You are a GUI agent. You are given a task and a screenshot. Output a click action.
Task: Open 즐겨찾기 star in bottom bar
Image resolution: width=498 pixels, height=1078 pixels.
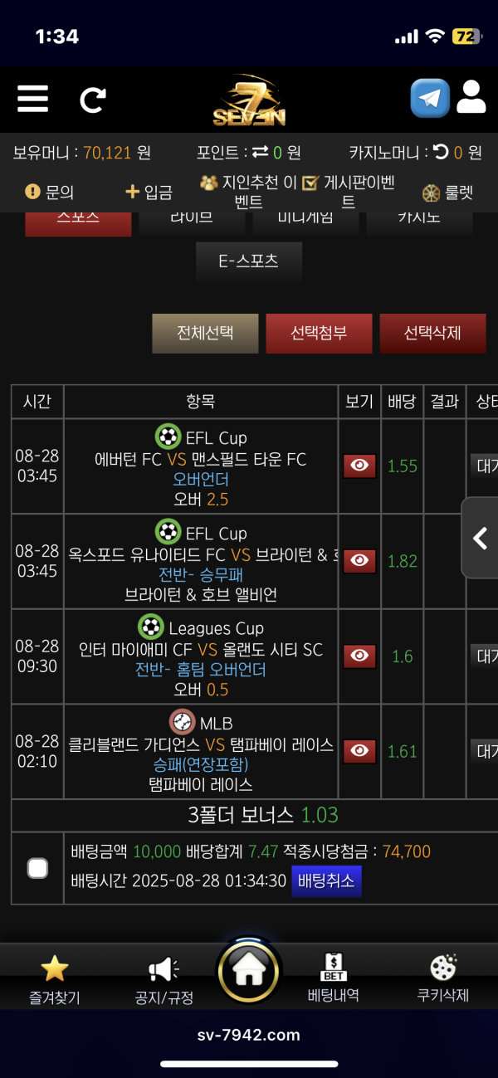pyautogui.click(x=54, y=969)
